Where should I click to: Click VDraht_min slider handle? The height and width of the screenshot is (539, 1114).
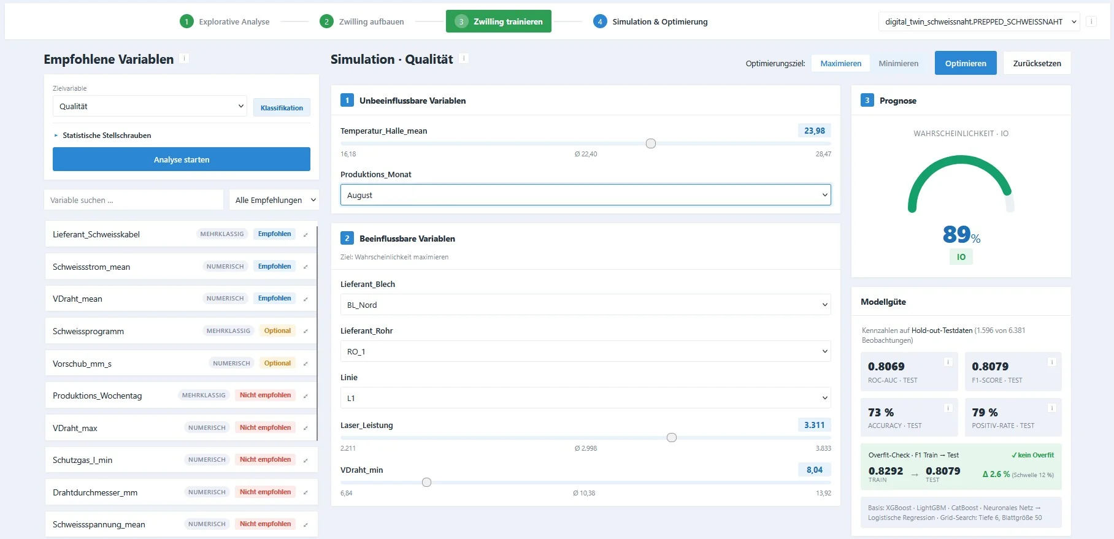coord(427,483)
